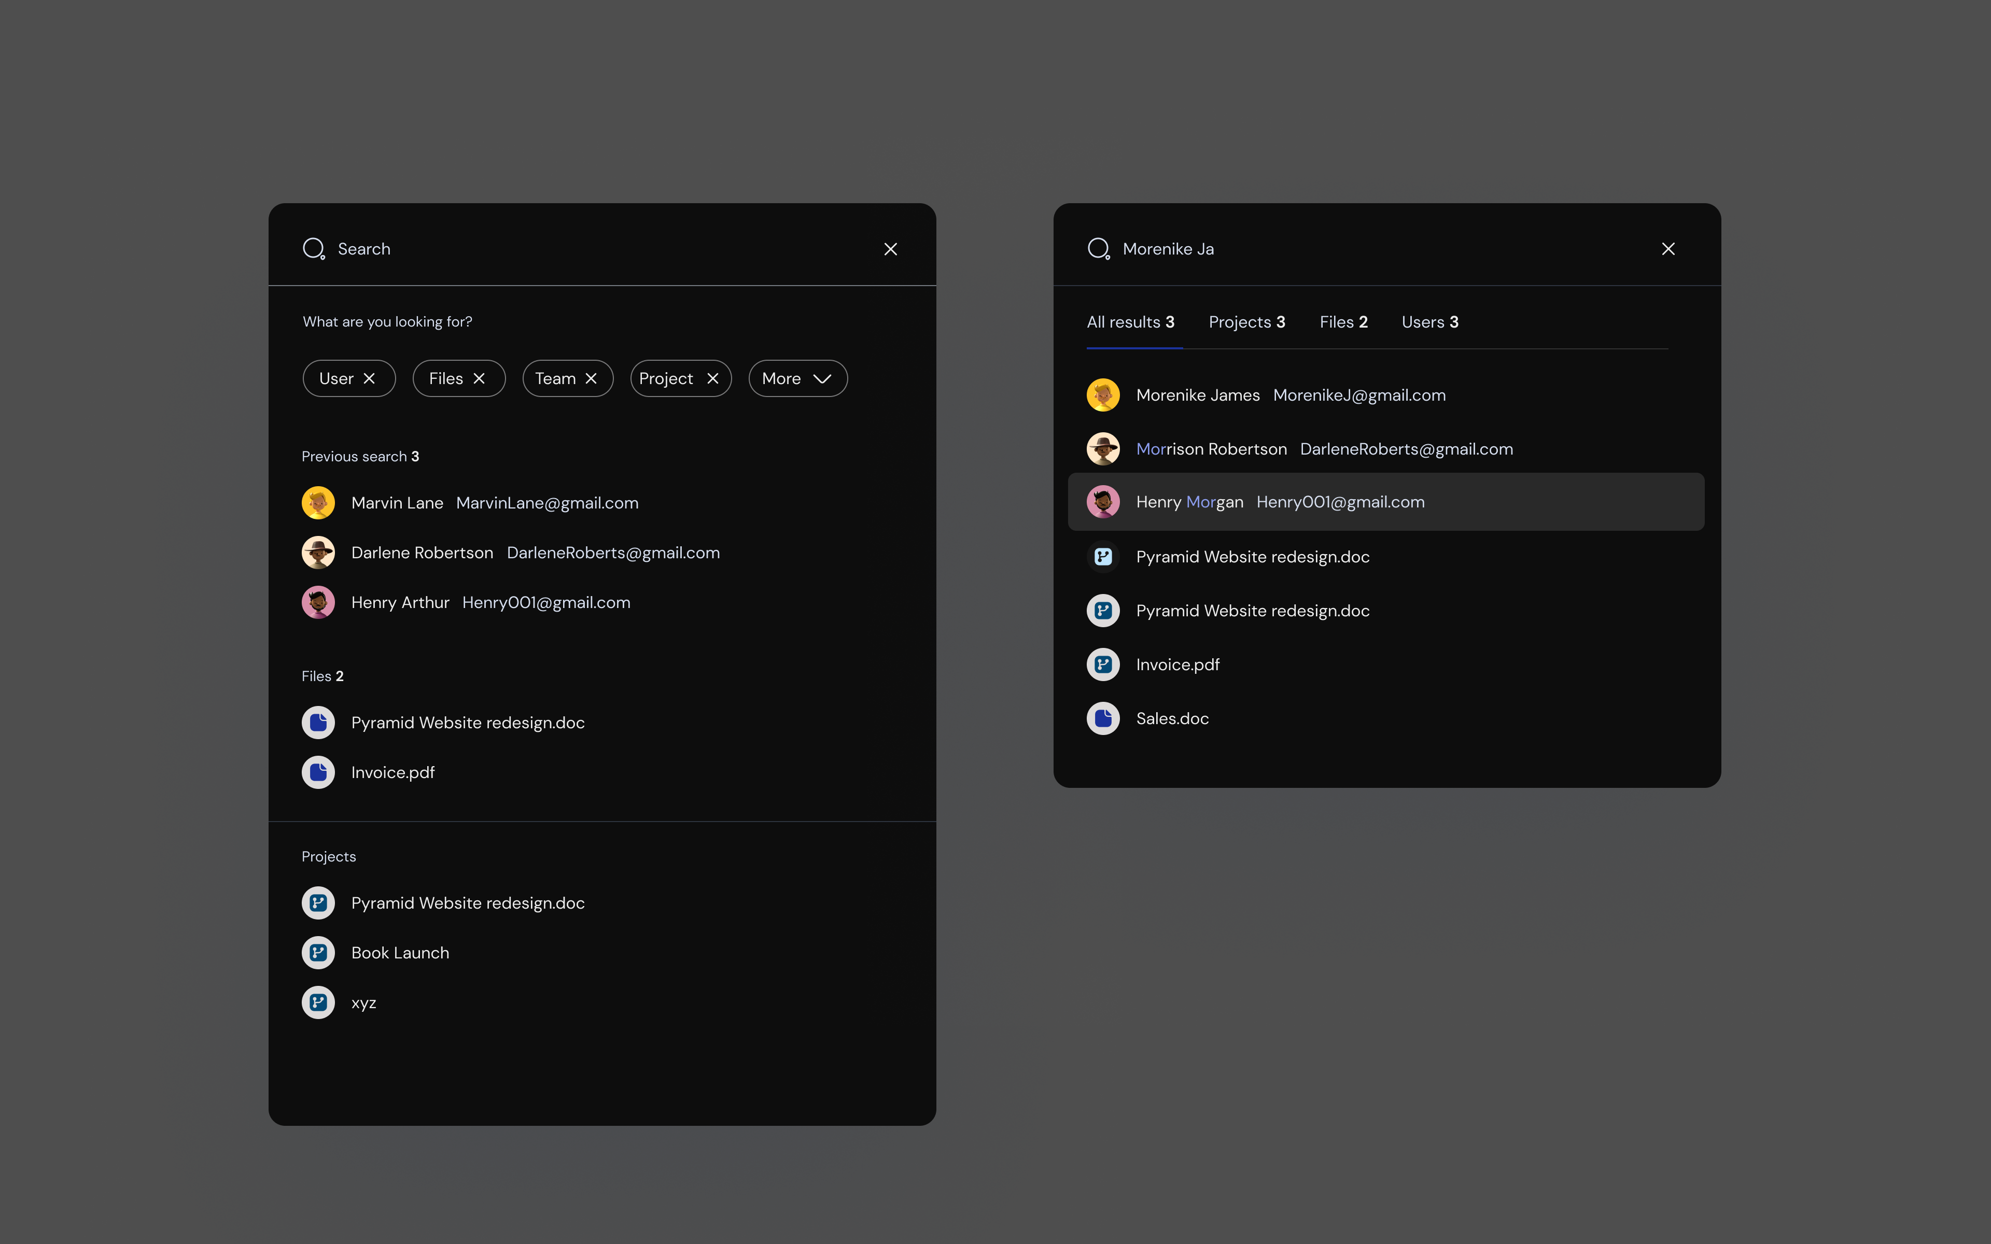Switch to the Projects 3 tab
Viewport: 1991px width, 1244px height.
click(x=1246, y=322)
